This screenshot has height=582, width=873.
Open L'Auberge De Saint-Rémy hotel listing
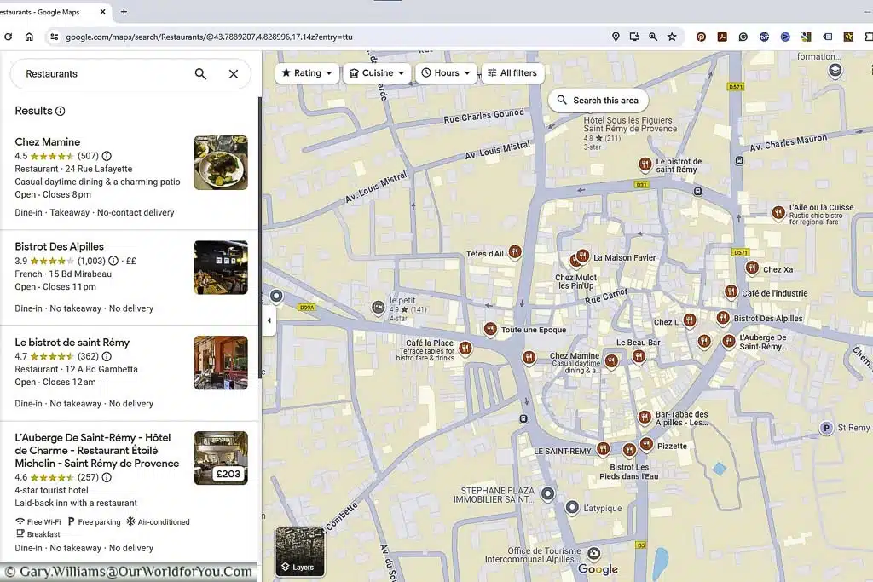point(129,492)
